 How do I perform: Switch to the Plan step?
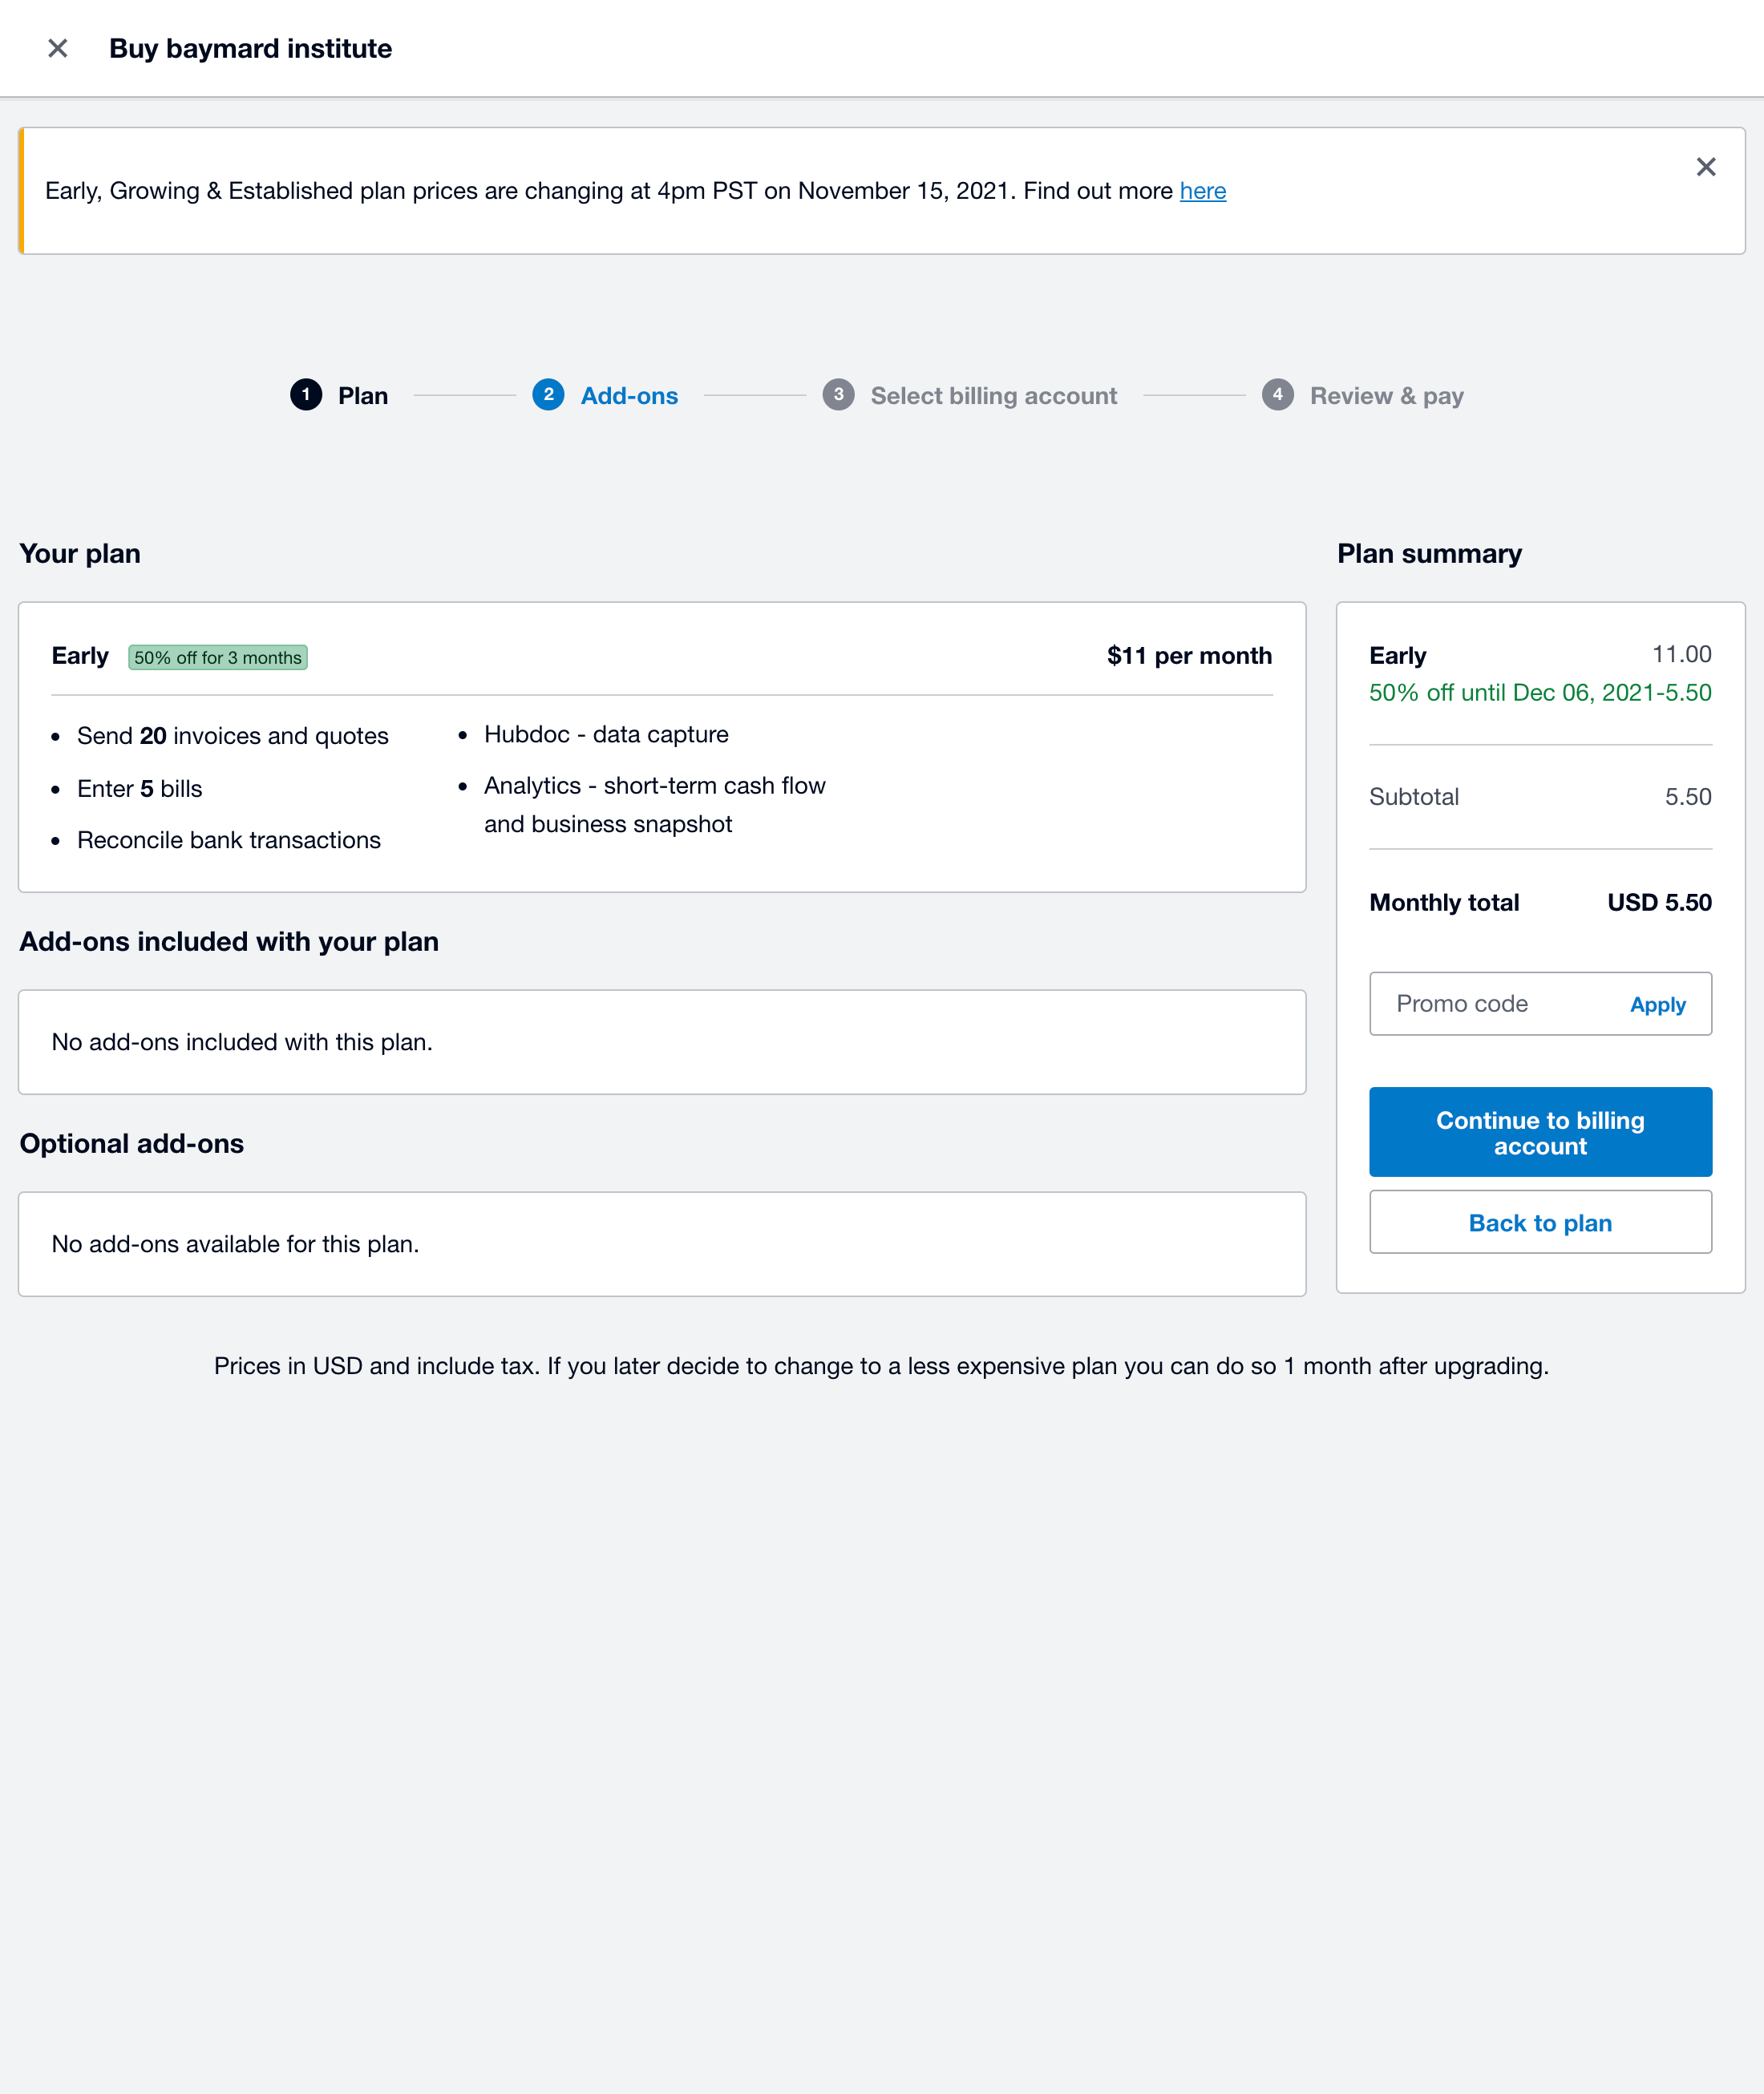click(x=362, y=395)
